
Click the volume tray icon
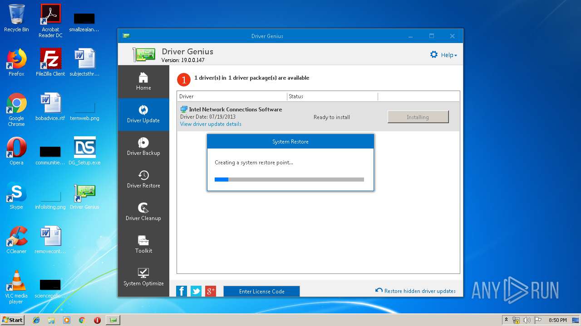pos(527,320)
